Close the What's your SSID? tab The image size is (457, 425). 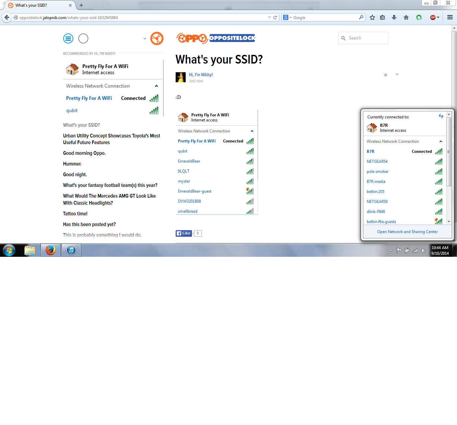click(70, 5)
